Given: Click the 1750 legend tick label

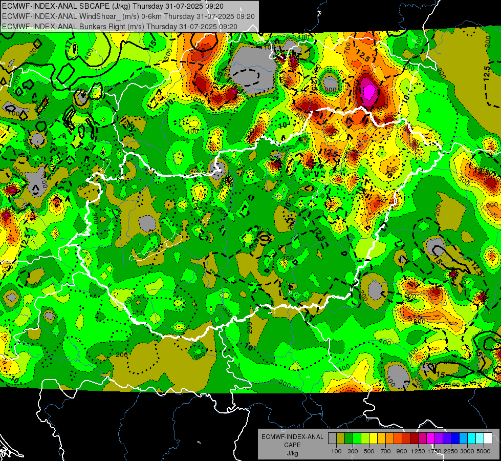Looking at the screenshot, I should click(x=434, y=451).
